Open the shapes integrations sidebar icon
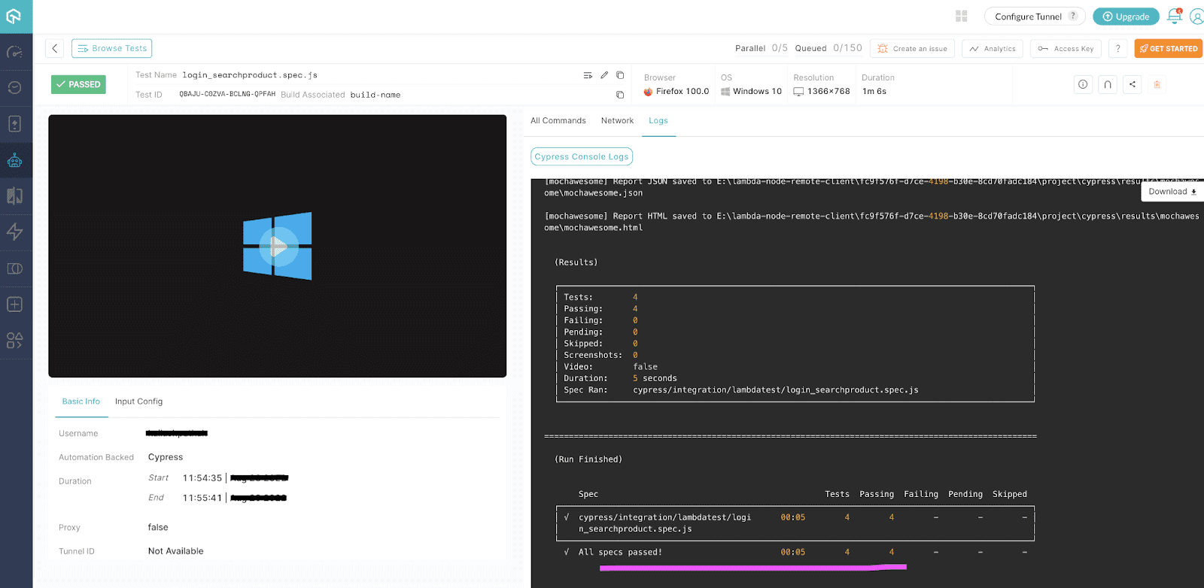The height and width of the screenshot is (588, 1204). (x=14, y=341)
